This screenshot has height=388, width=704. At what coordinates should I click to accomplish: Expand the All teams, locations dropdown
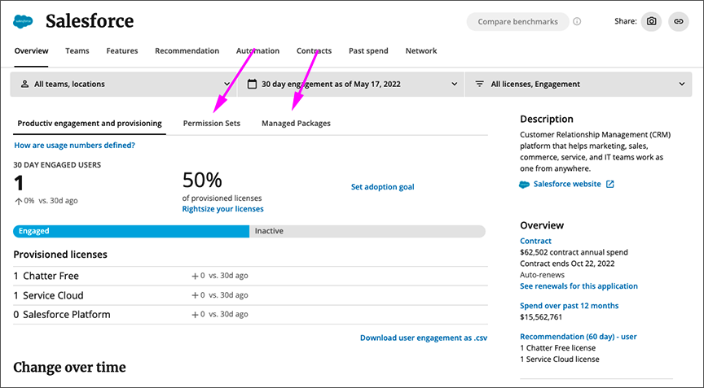point(124,84)
